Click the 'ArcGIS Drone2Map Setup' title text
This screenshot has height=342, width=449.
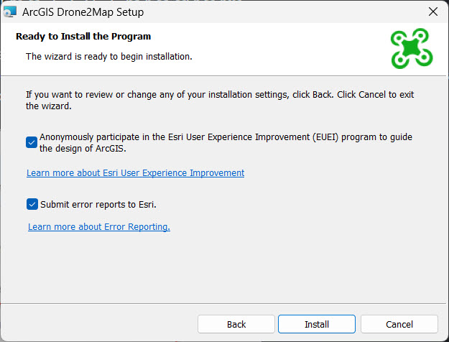point(83,12)
